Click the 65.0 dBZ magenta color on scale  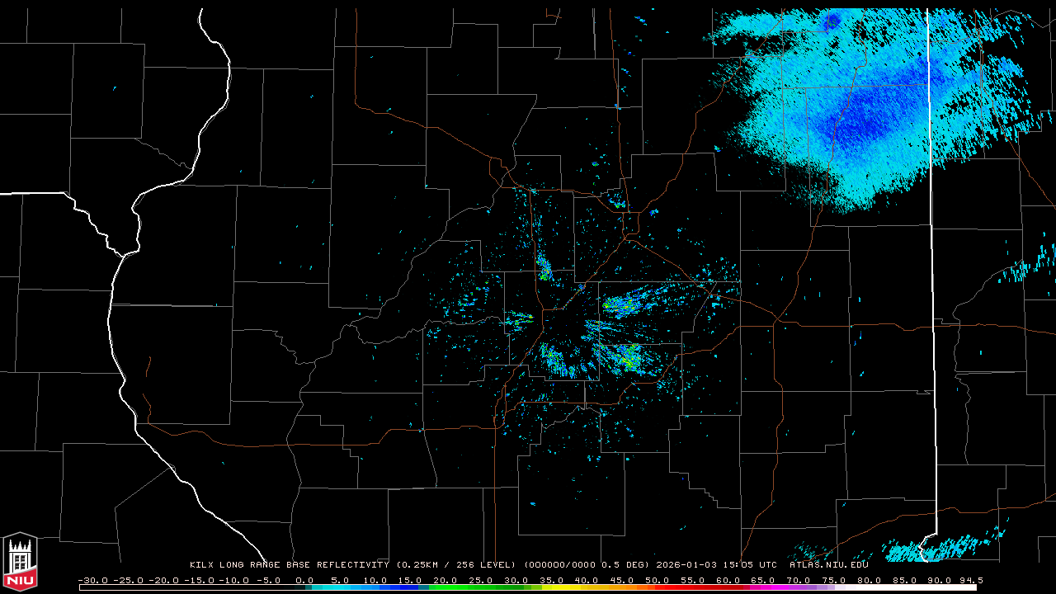point(763,587)
